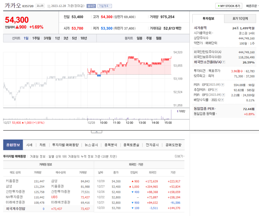Open the 종합정보 tab

(x=13, y=145)
